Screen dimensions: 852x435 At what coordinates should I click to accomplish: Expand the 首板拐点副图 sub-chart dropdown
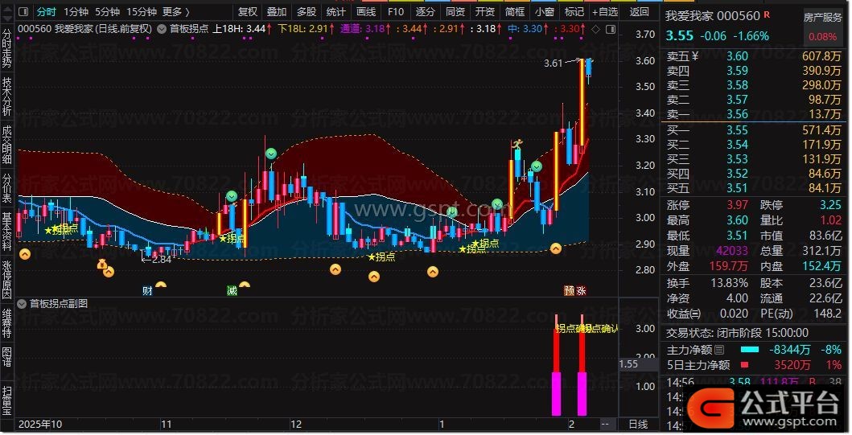[23, 304]
